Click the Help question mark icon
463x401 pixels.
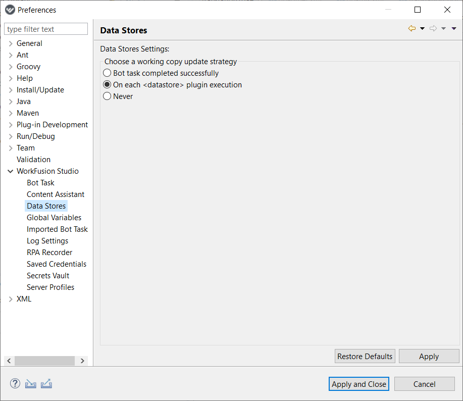(15, 384)
